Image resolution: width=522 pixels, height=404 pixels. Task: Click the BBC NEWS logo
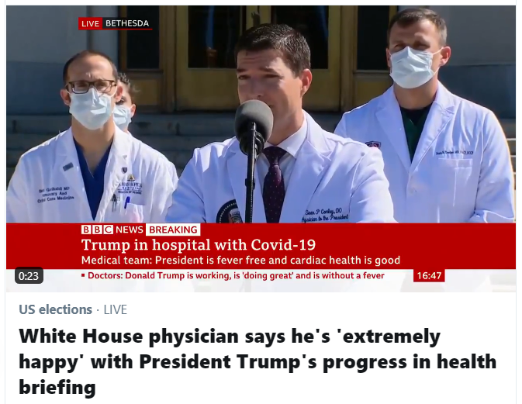pos(112,230)
